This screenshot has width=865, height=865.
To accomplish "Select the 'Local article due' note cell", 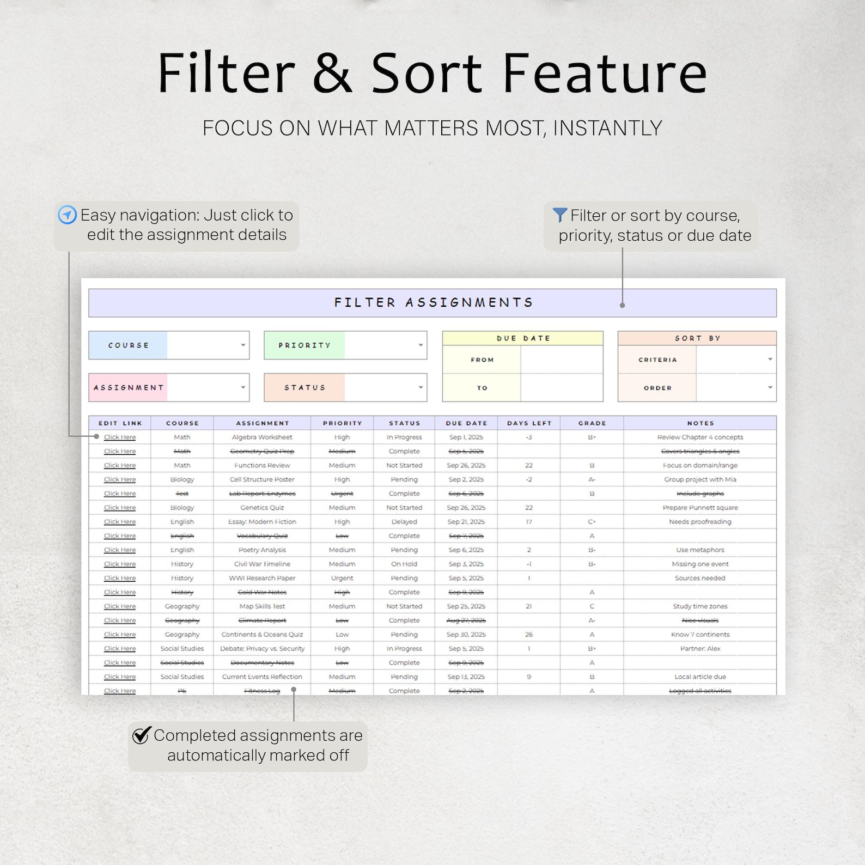I will (700, 677).
